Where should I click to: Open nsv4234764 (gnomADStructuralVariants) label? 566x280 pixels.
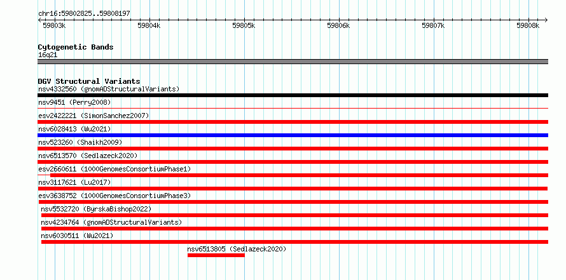111,222
